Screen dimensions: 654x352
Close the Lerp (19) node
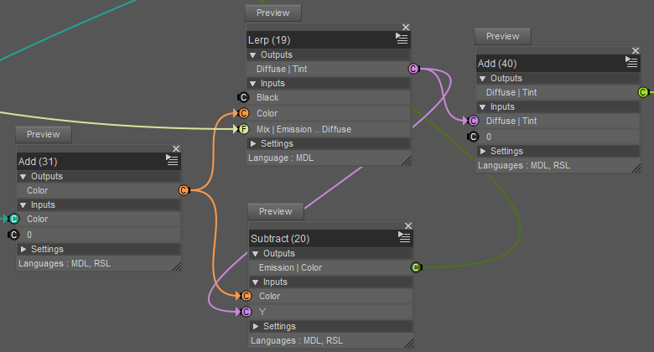click(x=406, y=27)
